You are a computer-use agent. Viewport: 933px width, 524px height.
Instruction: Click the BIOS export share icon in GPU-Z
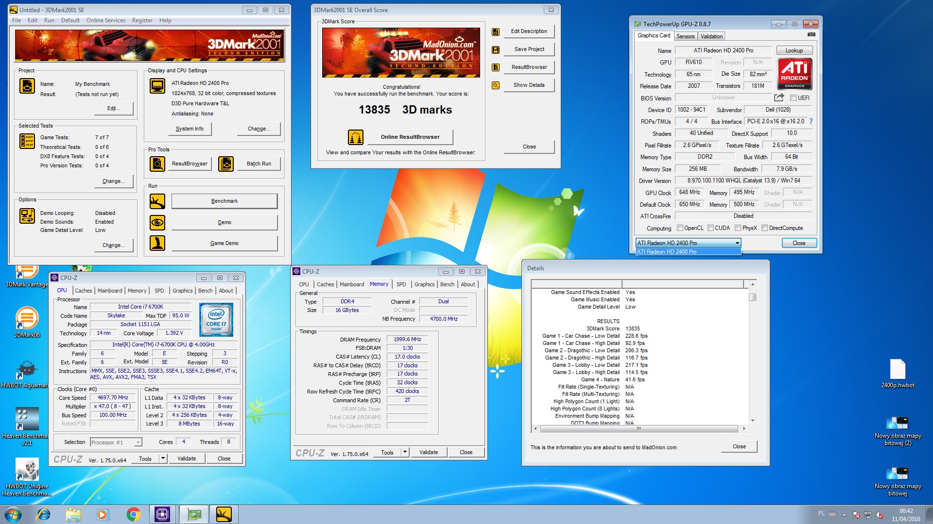click(x=779, y=98)
